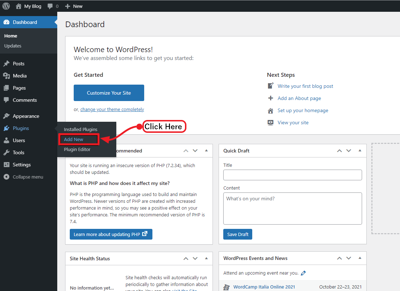Click the house icon beside homepage link

[x=271, y=110]
